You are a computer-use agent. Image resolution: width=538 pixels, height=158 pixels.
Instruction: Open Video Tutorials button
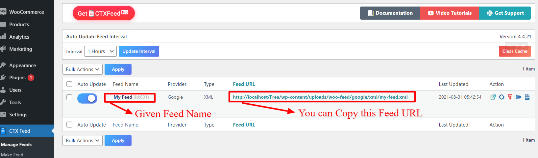pos(449,13)
